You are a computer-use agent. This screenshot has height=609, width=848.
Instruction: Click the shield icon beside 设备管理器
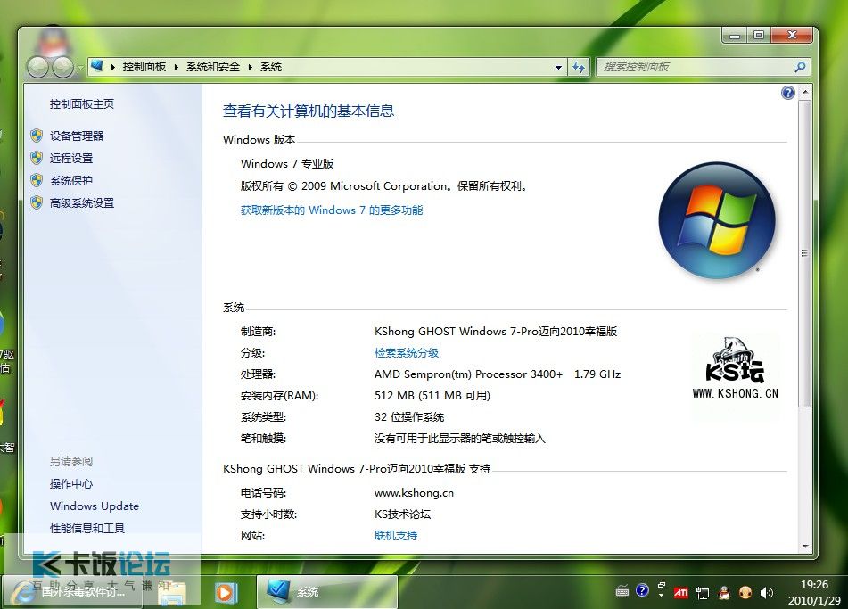pyautogui.click(x=37, y=136)
